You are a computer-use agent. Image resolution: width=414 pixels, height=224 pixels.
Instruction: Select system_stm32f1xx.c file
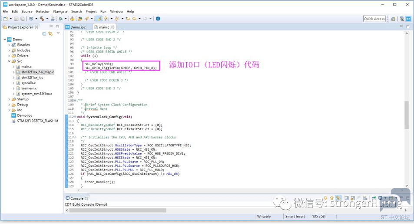(x=36, y=94)
